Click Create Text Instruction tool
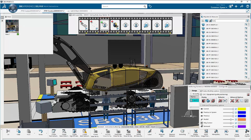251x140 pixels. tap(54, 133)
